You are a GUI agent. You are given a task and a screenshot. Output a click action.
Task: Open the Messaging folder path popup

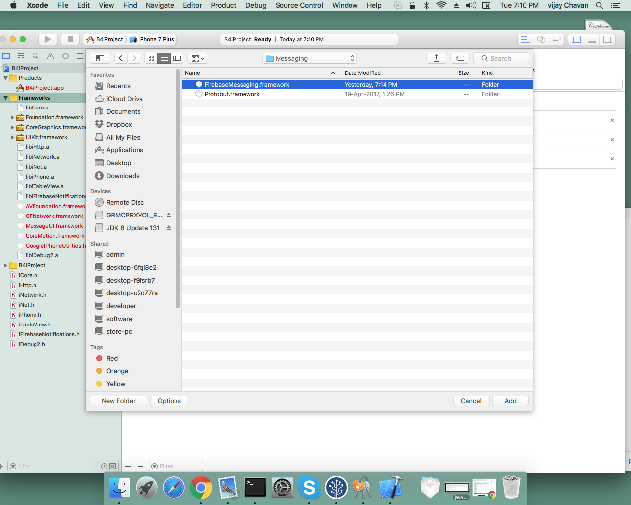[x=310, y=58]
